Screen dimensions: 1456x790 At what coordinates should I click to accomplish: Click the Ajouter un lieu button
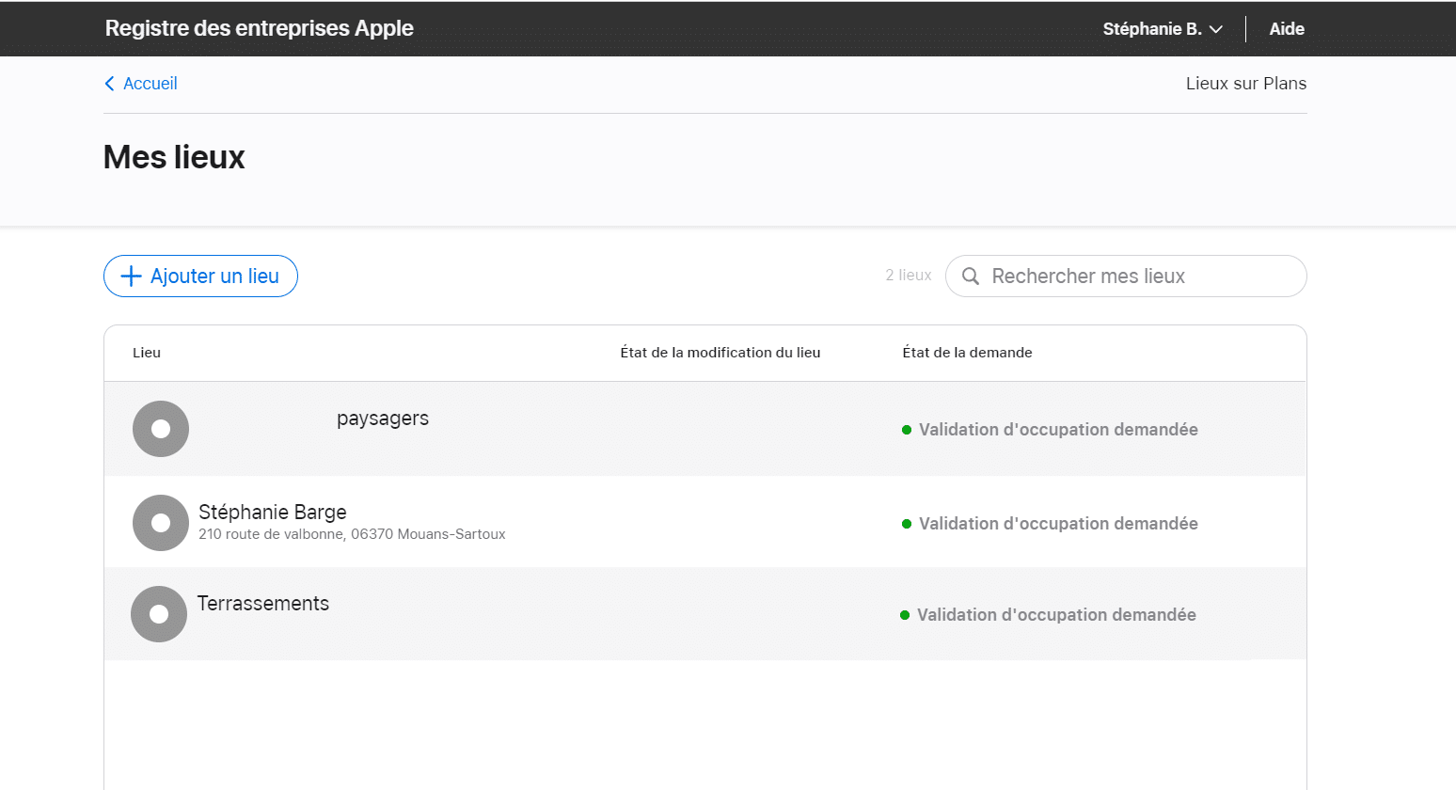coord(200,276)
